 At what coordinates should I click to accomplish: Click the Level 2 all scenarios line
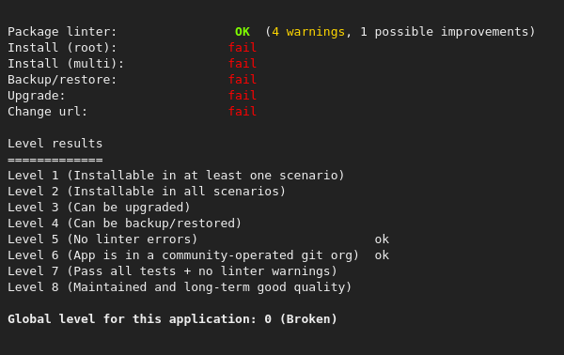point(147,192)
